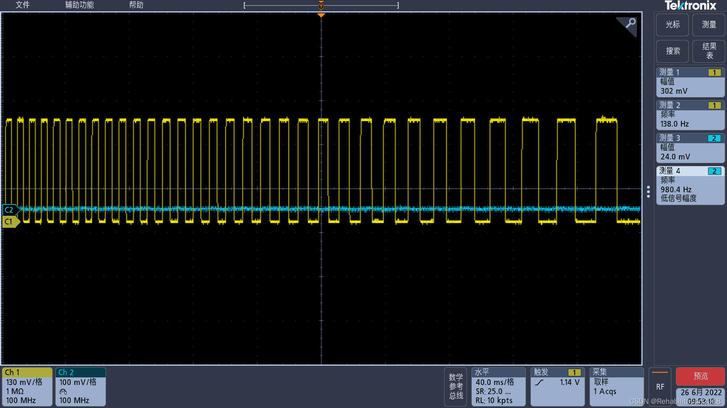Select the 测量 3 幅值 badge
Viewport: 727px width, 408px height.
pos(690,148)
